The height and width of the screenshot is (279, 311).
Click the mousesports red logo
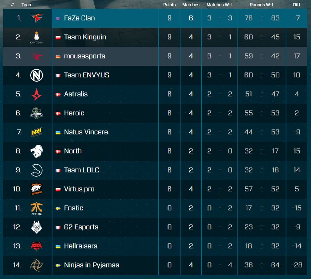pos(36,56)
